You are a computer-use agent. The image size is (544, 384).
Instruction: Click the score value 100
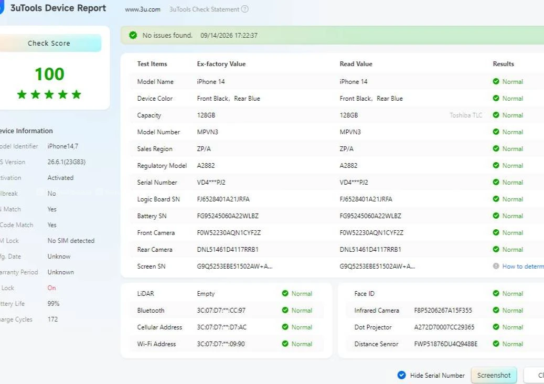tap(50, 74)
